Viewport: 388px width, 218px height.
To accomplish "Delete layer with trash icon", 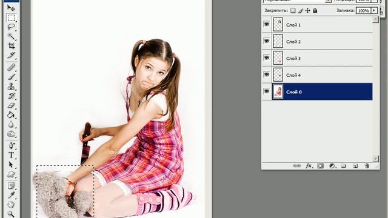I will click(x=367, y=165).
